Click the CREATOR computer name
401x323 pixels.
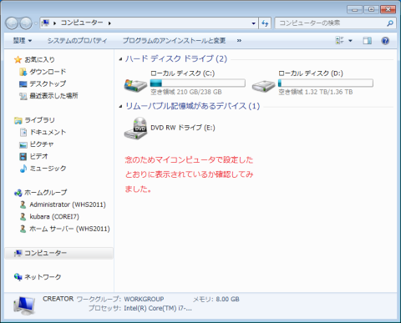58,299
